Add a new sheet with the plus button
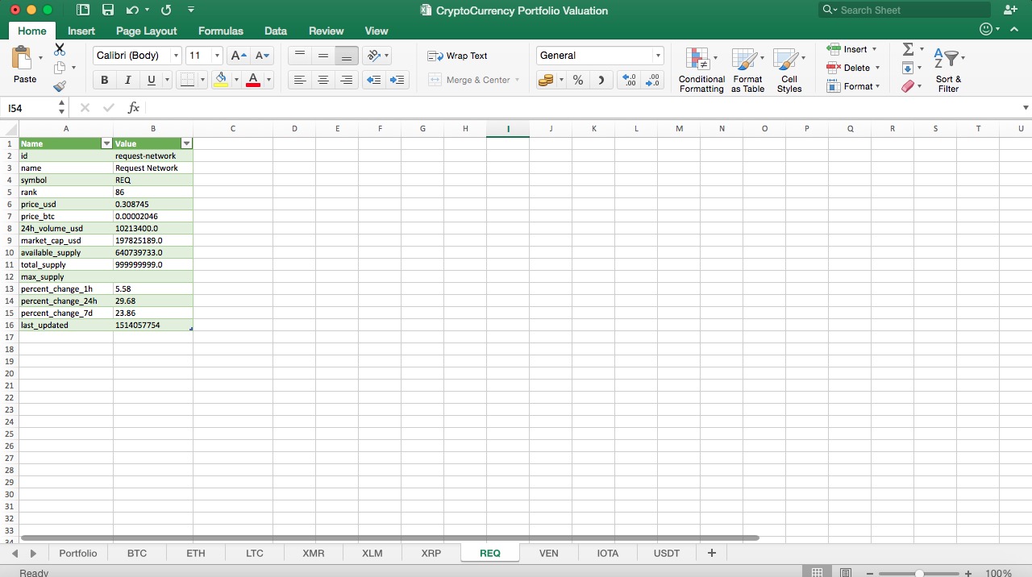 coord(711,553)
